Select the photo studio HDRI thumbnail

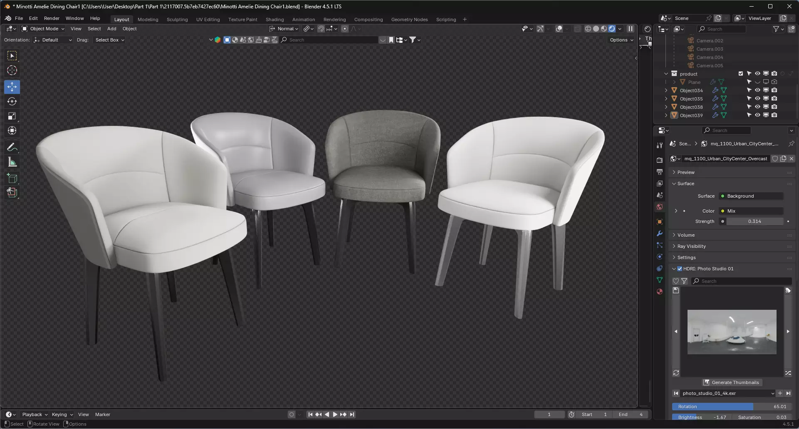click(x=732, y=332)
